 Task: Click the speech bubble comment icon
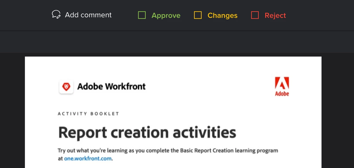[x=56, y=15]
